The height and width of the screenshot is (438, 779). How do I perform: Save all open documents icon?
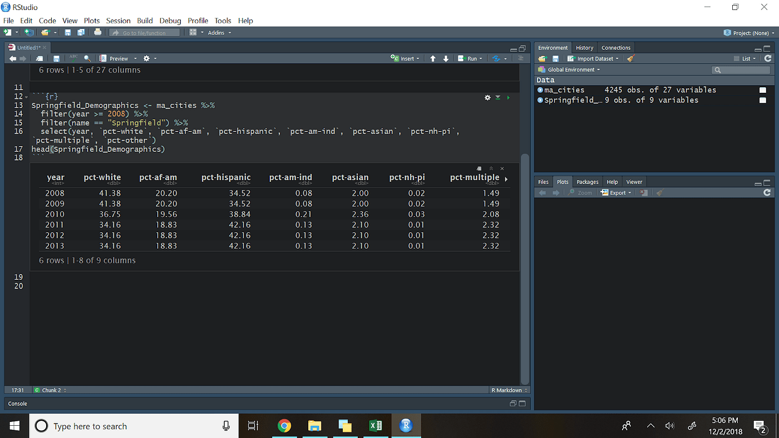tap(80, 33)
